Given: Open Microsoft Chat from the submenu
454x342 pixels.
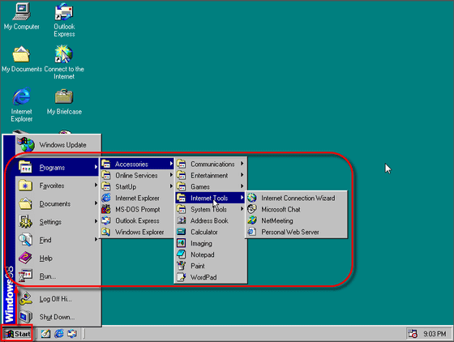Looking at the screenshot, I should click(x=296, y=209).
